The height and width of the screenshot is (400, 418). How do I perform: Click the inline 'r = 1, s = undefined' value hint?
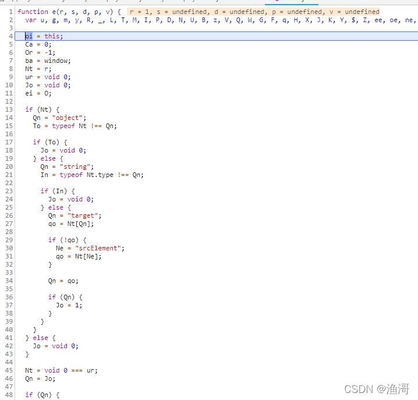(x=254, y=12)
